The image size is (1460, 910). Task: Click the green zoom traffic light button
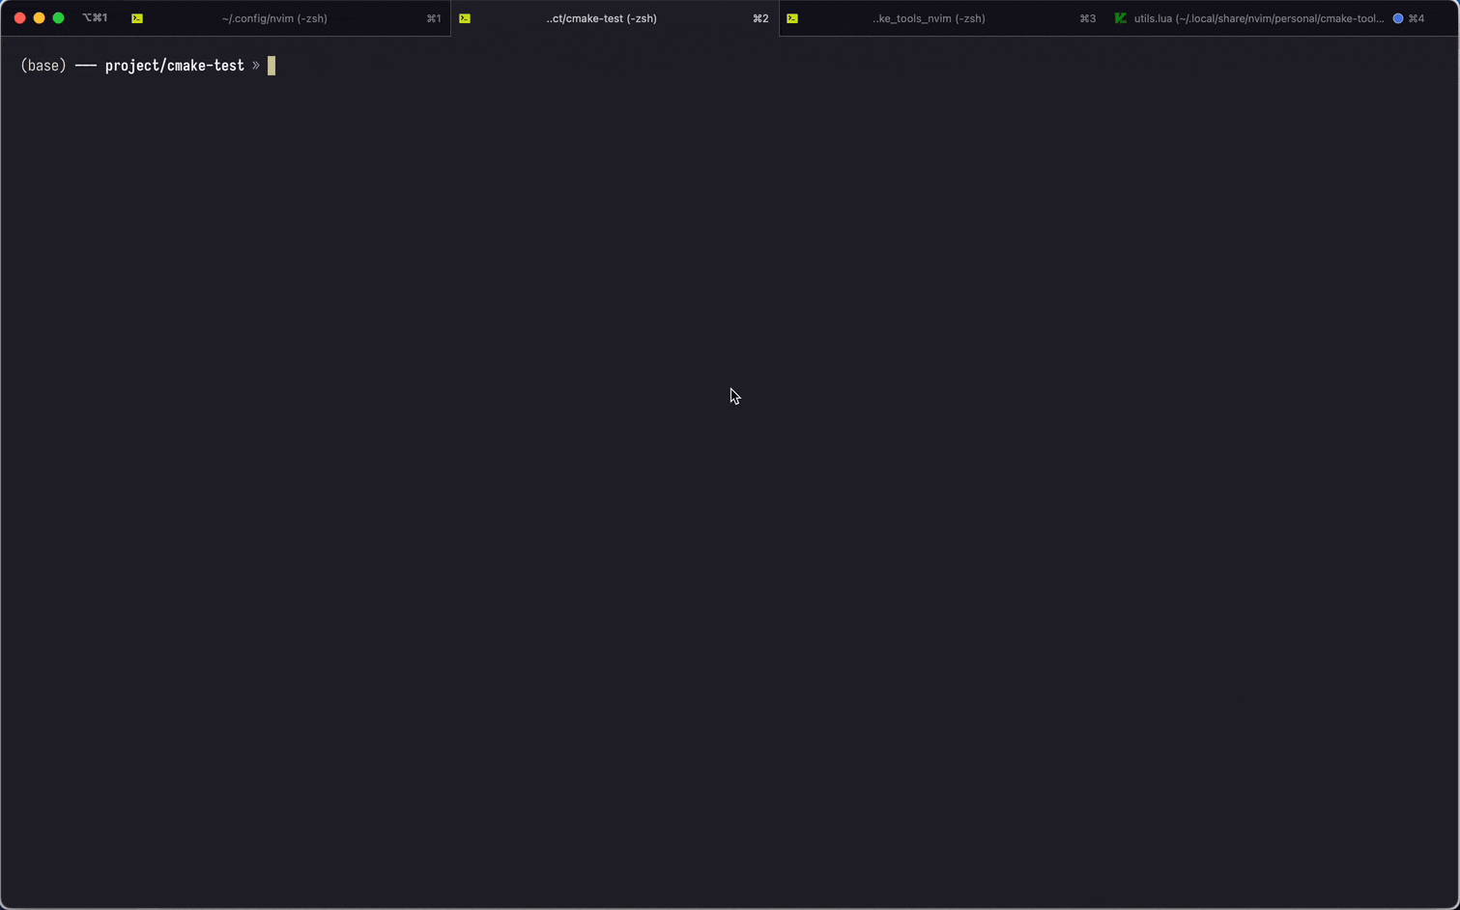[x=58, y=17]
